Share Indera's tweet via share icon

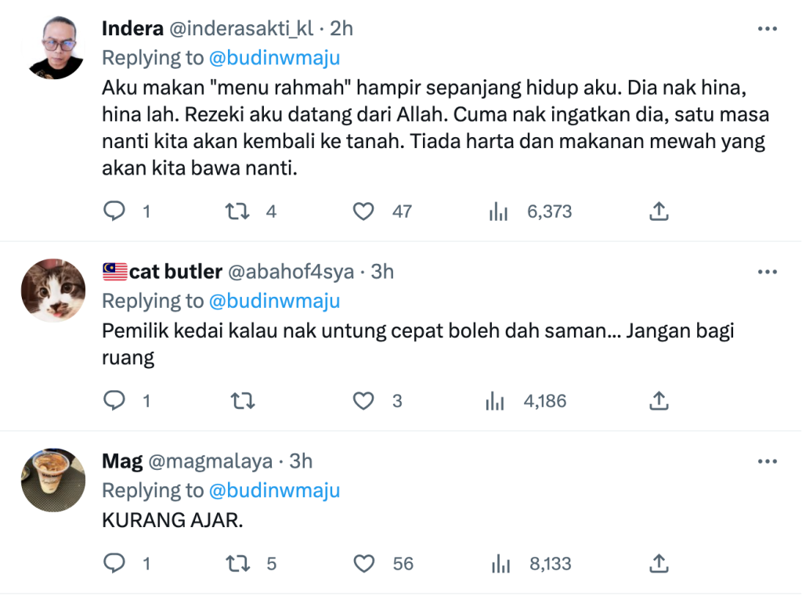pos(659,211)
